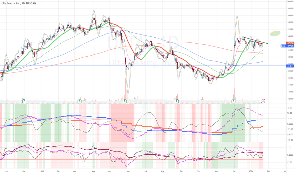Click the 2.00 label on bottom indicator axis
Viewport: 296px width, 174px height.
289,148
